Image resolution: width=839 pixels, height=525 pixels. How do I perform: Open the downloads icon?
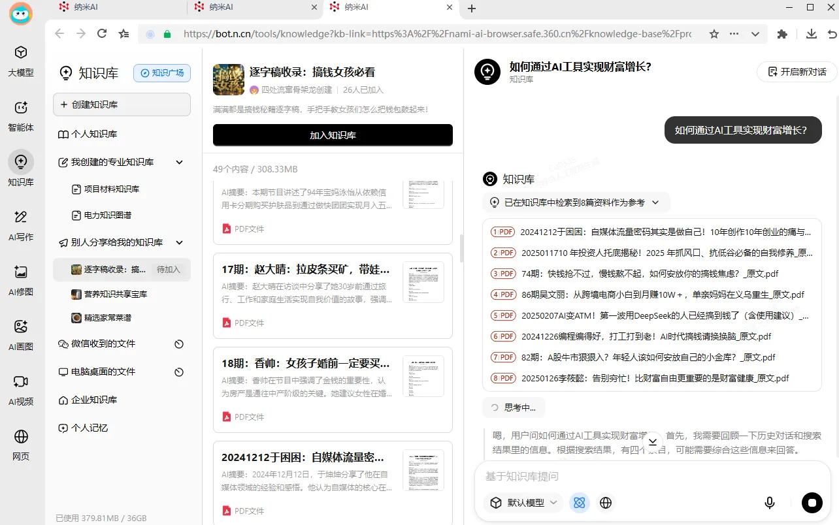[812, 34]
